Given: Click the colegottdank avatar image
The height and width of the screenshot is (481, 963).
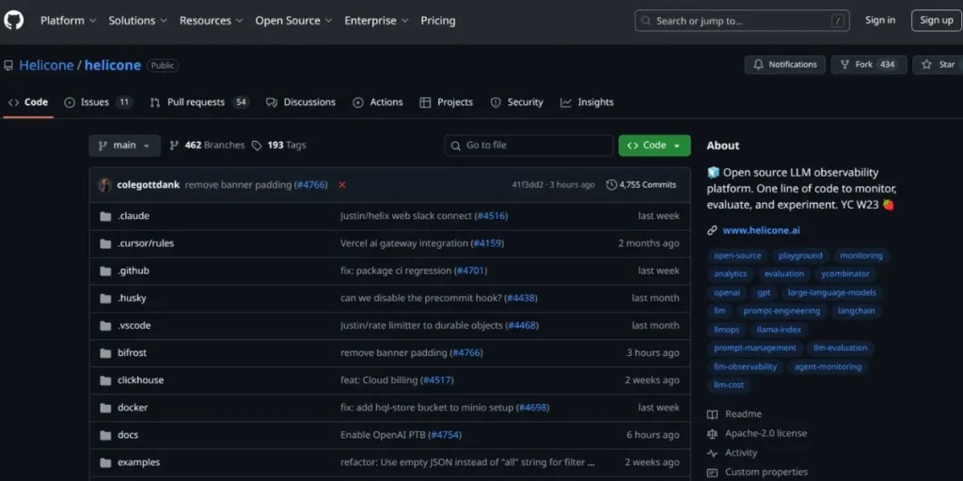Looking at the screenshot, I should pos(104,185).
